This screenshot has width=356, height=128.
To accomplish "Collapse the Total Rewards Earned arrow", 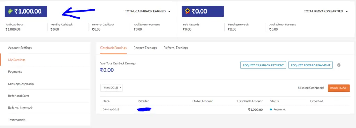I will [347, 11].
